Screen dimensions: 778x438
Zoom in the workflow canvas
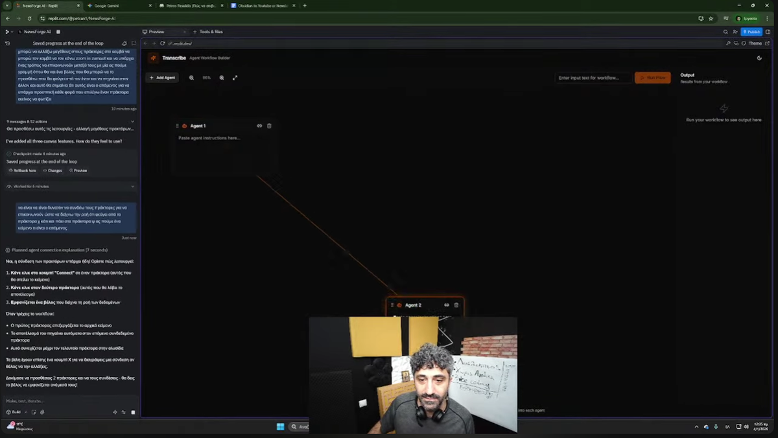[x=222, y=78]
